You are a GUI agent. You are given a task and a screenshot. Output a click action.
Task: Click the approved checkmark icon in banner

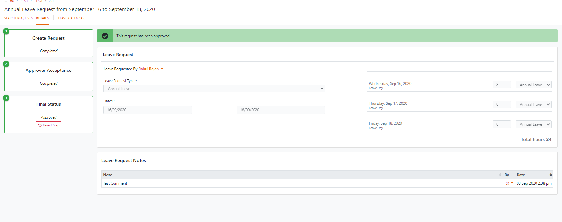coord(105,36)
